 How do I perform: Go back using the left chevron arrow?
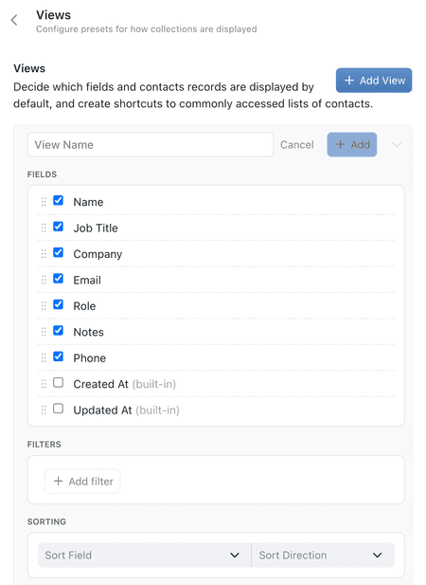coord(14,20)
